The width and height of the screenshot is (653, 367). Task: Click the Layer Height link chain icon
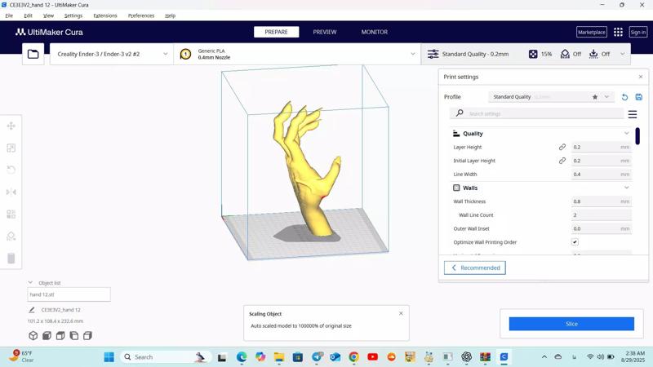tap(562, 147)
